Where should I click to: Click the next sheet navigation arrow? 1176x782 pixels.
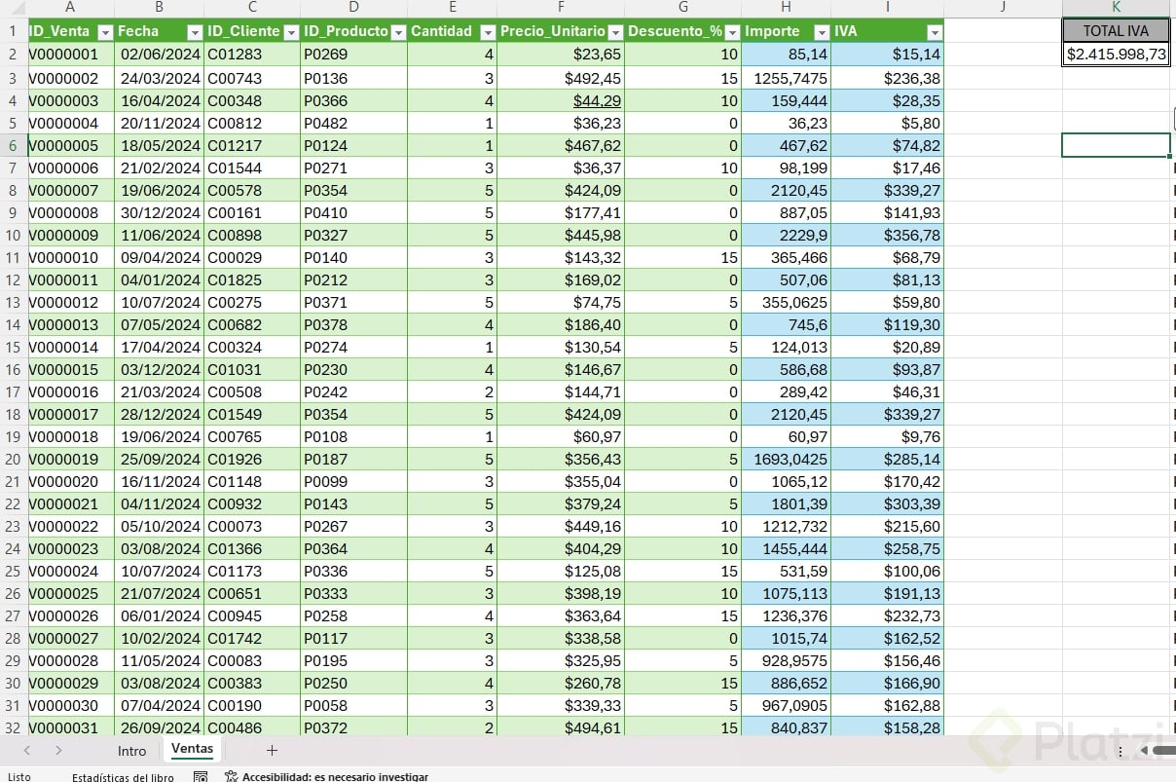(x=58, y=750)
